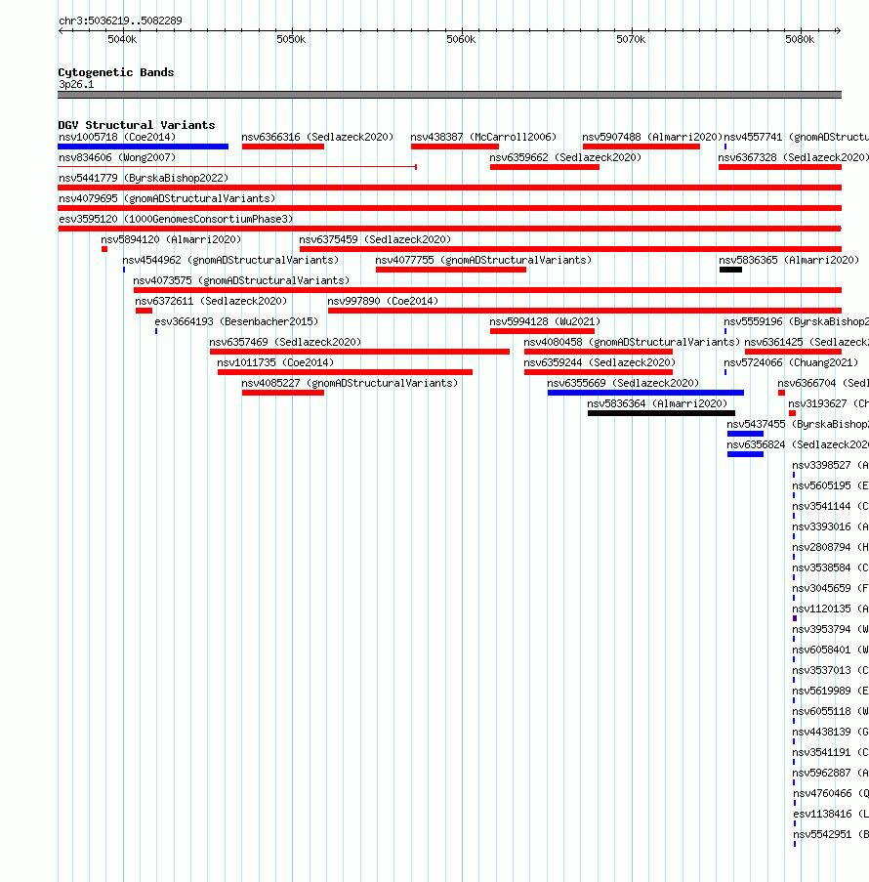This screenshot has width=869, height=882.
Task: Click the nsv5437455 blue variant bar
Action: tap(745, 434)
